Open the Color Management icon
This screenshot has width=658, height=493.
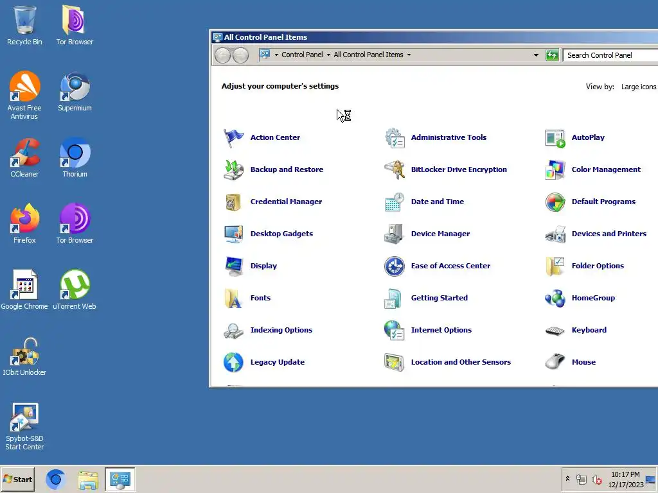[x=555, y=169]
